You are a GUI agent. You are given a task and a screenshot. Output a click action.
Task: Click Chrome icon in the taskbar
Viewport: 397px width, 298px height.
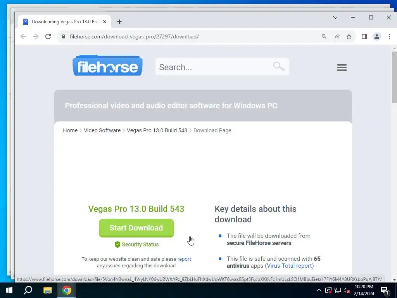coord(67,290)
